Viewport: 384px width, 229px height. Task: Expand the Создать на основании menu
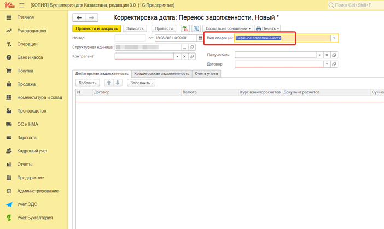(228, 28)
